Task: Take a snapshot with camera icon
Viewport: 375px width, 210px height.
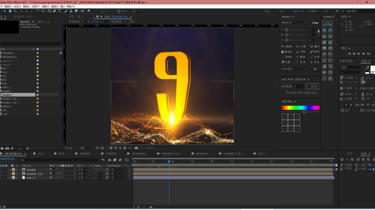Action: 137,148
